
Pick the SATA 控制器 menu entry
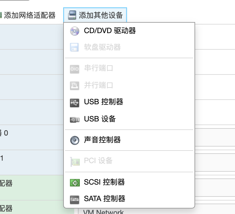[x=105, y=199]
